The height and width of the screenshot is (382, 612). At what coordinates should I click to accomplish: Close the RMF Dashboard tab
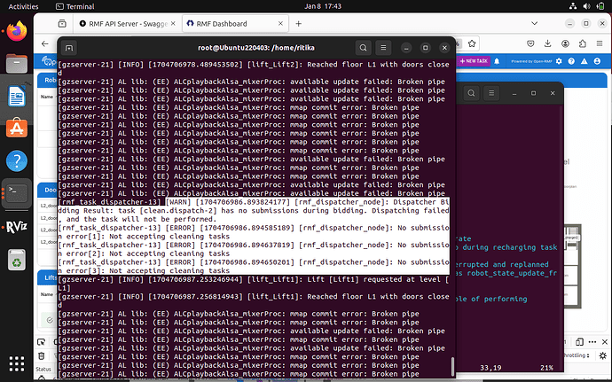click(280, 24)
